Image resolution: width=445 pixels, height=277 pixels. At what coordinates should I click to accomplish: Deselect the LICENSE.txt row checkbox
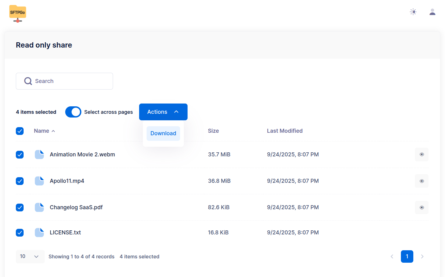tap(20, 233)
